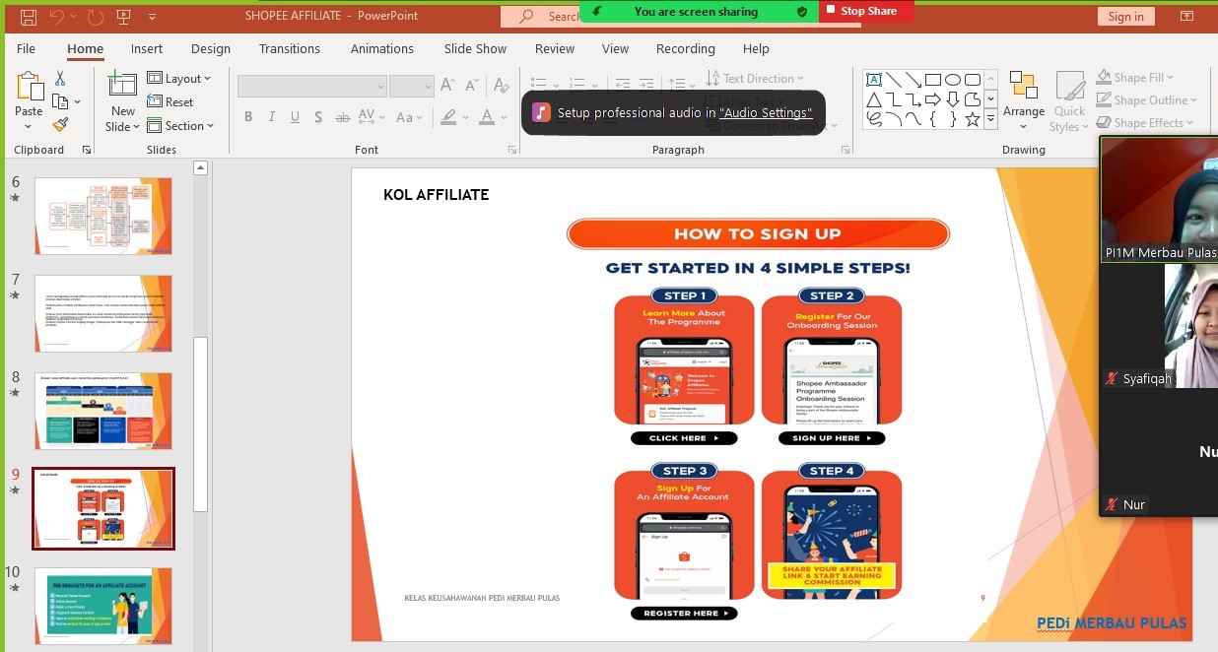Image resolution: width=1218 pixels, height=652 pixels.
Task: Select the star shape in gallery
Action: coord(973,119)
